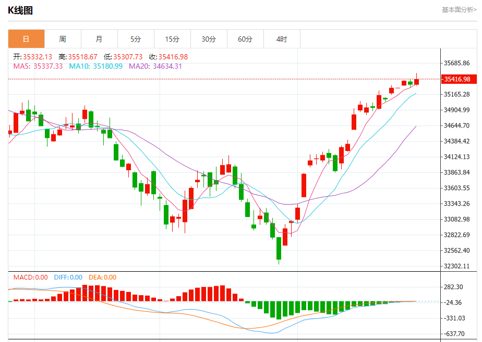
Task: Click the 开:35332.13 open price value
Action: click(x=32, y=57)
